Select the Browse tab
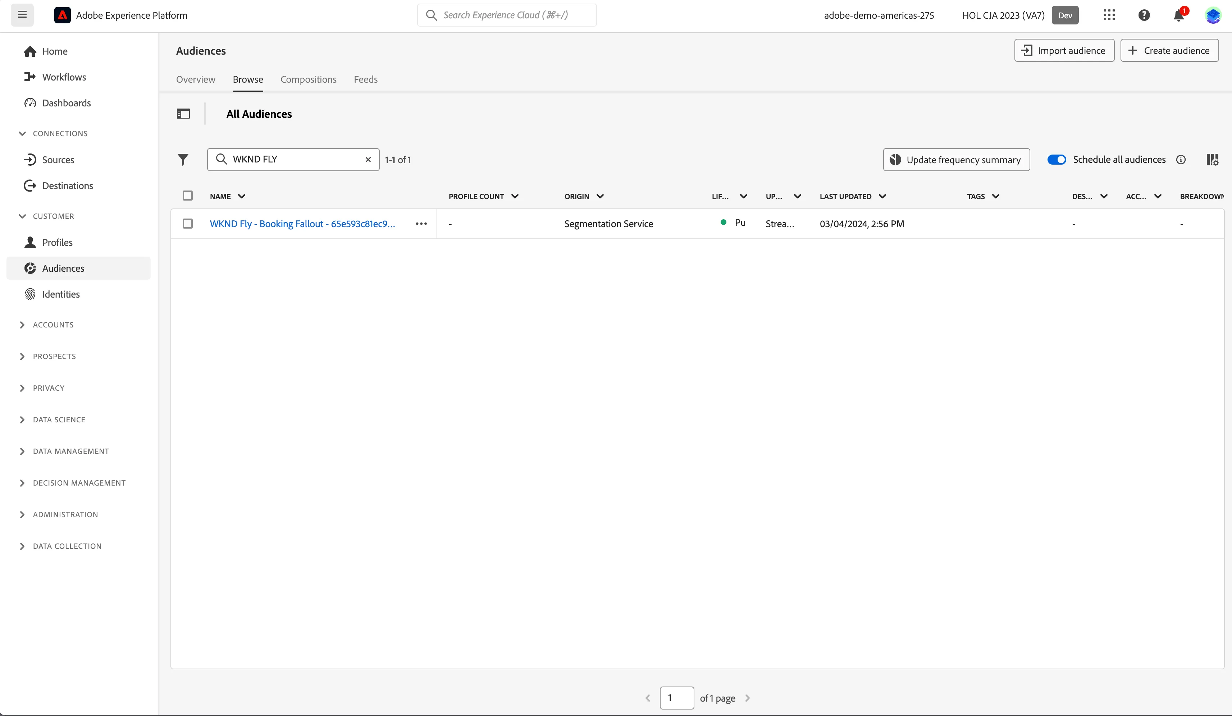 tap(248, 79)
